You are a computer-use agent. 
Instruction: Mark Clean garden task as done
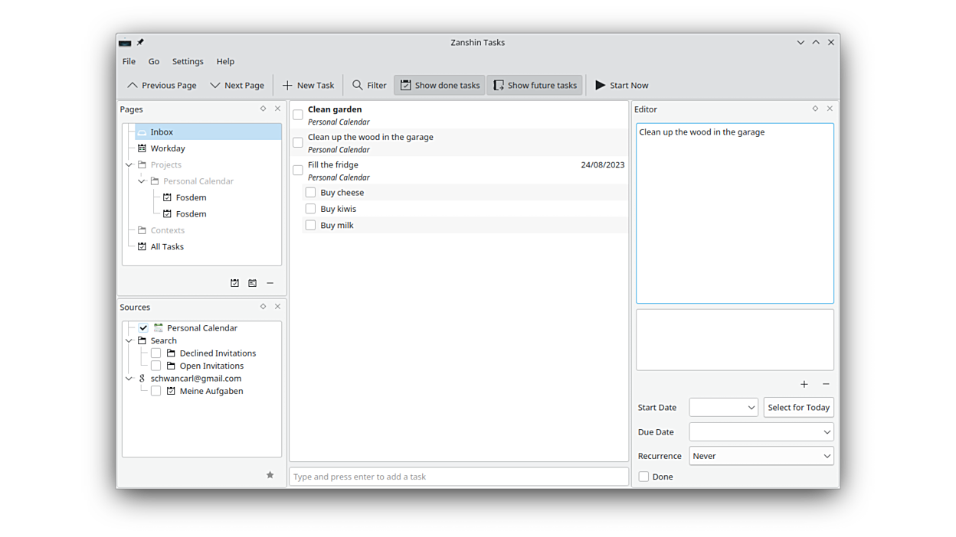(x=298, y=115)
